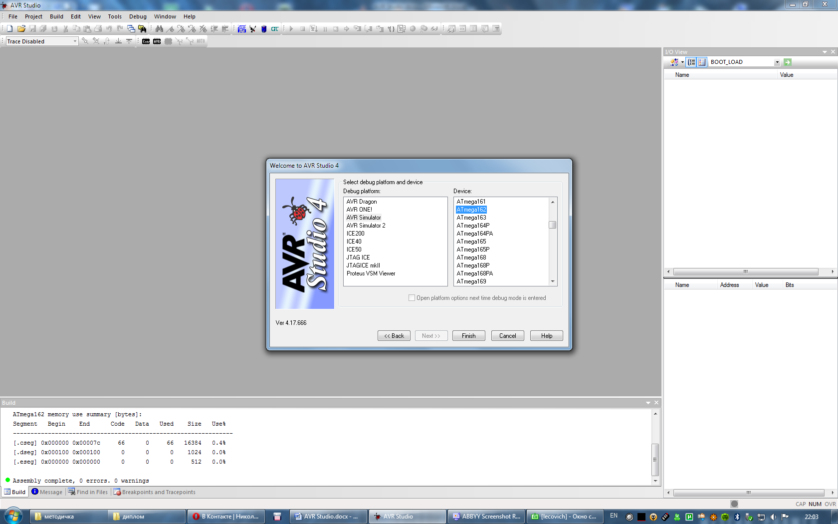Click the Start Debugging play icon
838x524 pixels.
click(x=291, y=29)
